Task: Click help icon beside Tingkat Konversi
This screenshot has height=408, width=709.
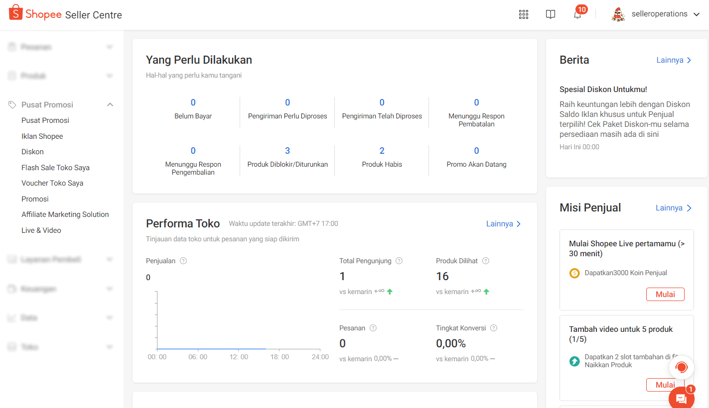Action: tap(493, 328)
